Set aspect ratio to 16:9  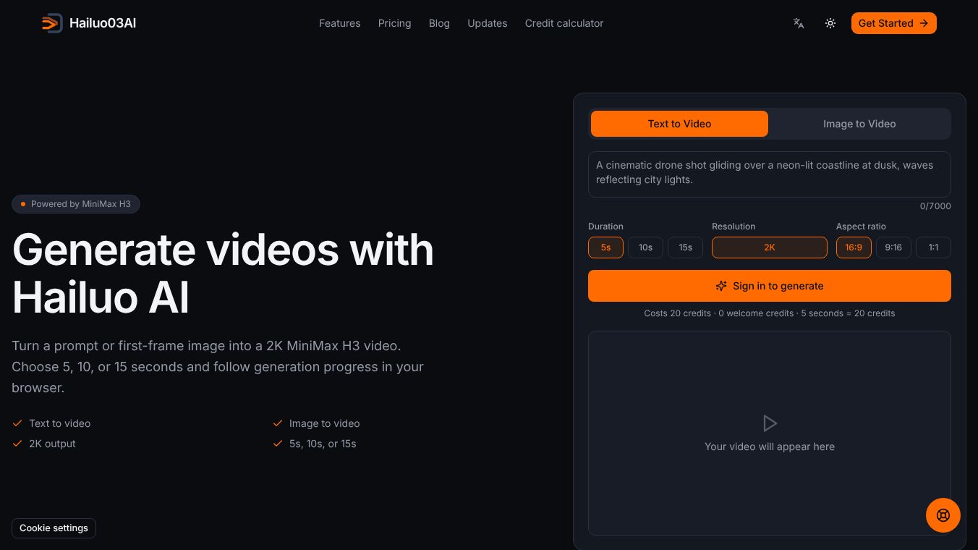click(854, 247)
